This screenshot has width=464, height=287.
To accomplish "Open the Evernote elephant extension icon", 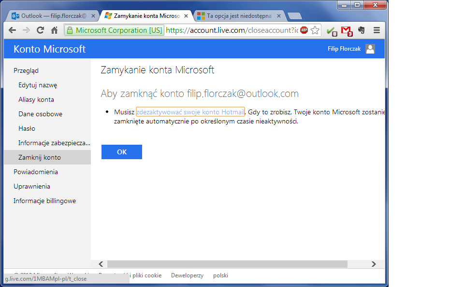I will click(362, 30).
